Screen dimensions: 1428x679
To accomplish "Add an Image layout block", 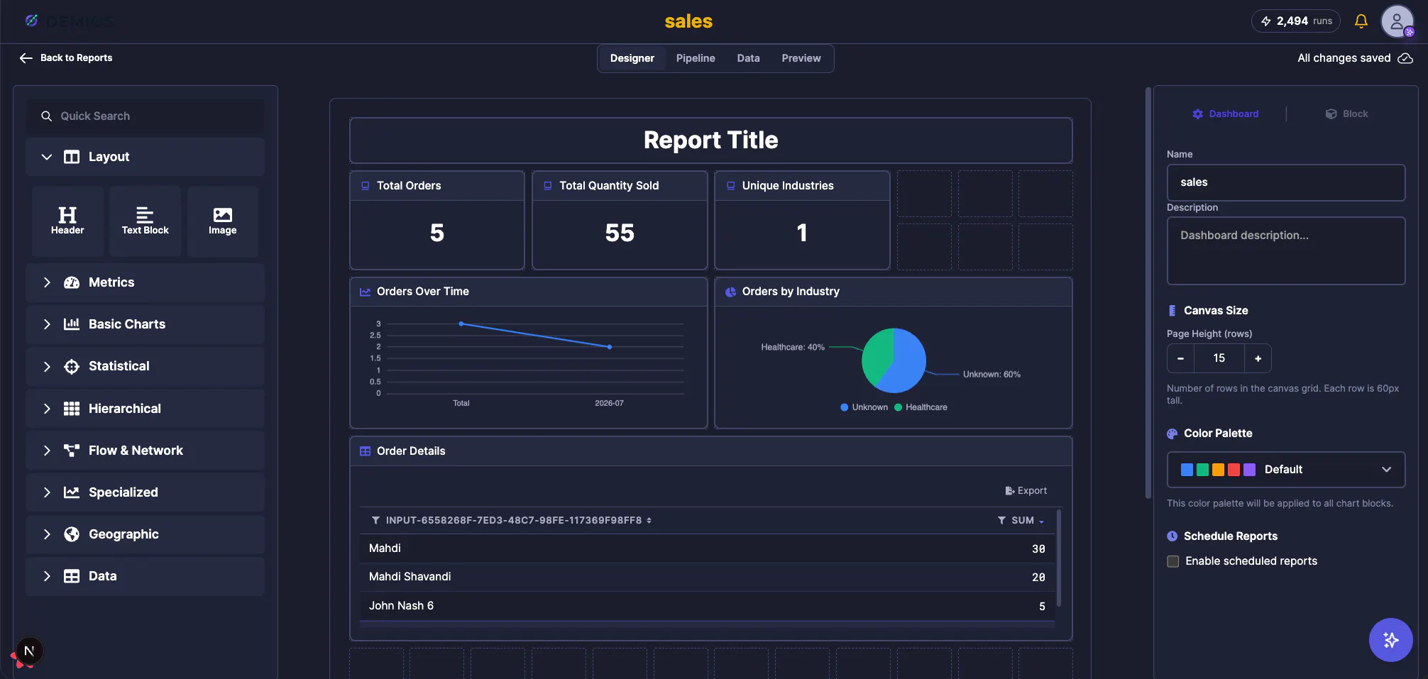I will tap(223, 221).
